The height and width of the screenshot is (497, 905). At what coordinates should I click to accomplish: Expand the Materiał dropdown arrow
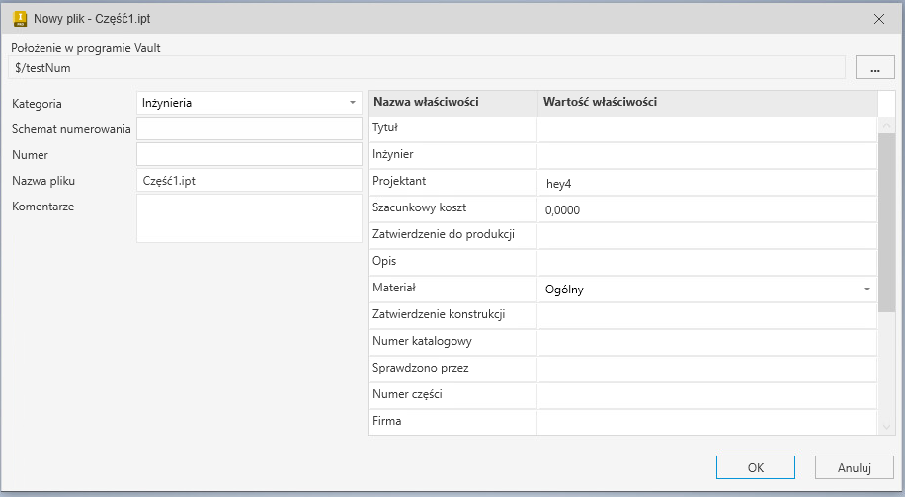866,289
